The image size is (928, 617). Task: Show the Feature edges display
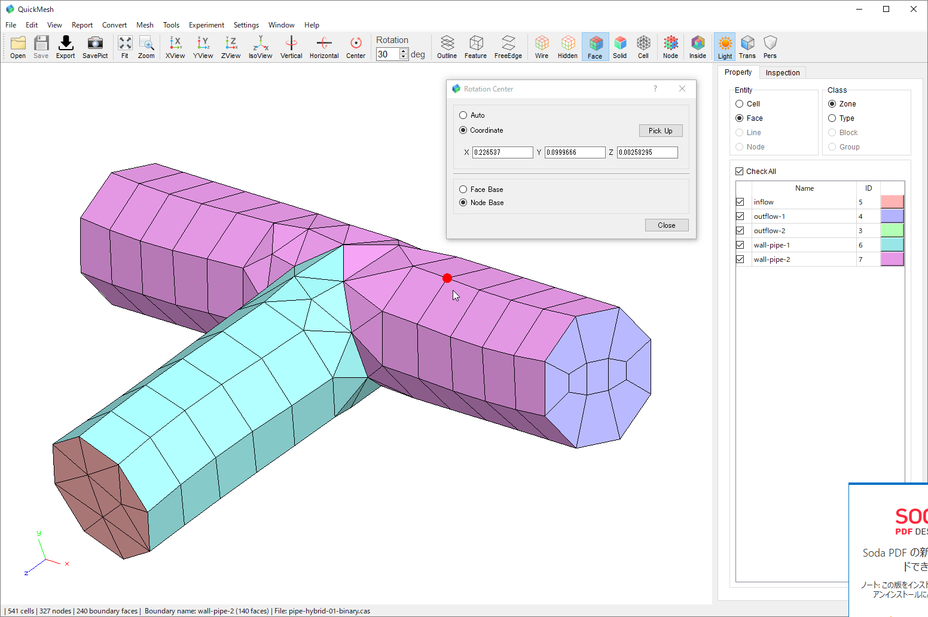click(475, 47)
